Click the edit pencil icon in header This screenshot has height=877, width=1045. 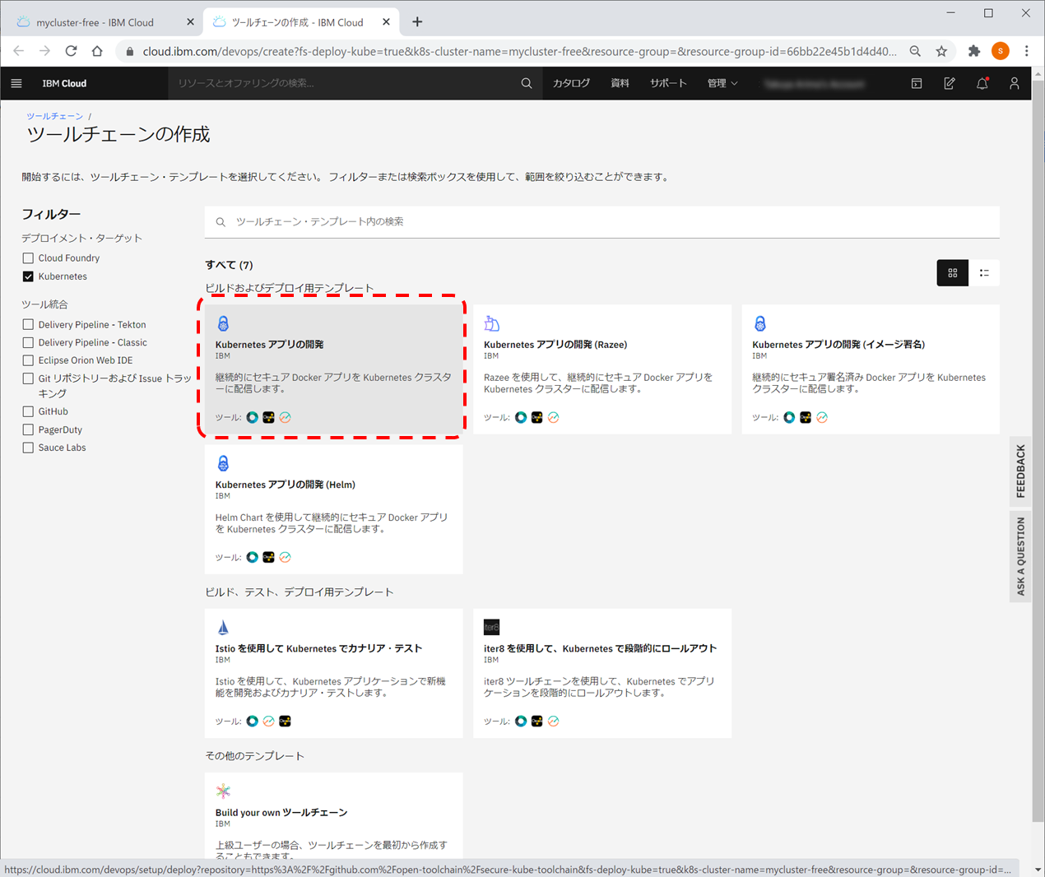[950, 83]
